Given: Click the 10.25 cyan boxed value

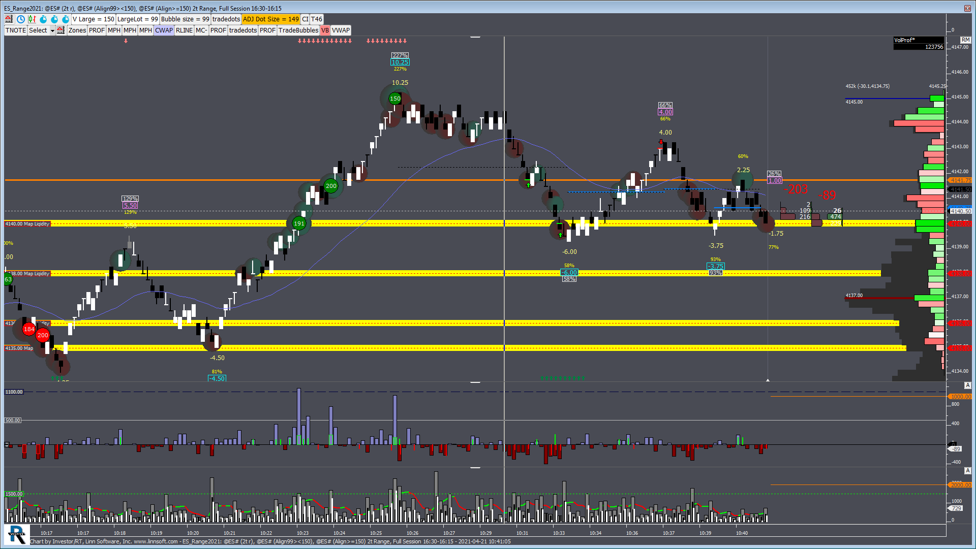Looking at the screenshot, I should [x=400, y=62].
